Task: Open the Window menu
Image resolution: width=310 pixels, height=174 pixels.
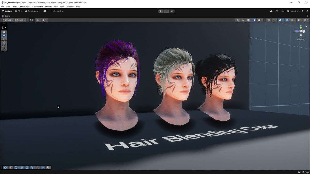Action: tap(70, 7)
